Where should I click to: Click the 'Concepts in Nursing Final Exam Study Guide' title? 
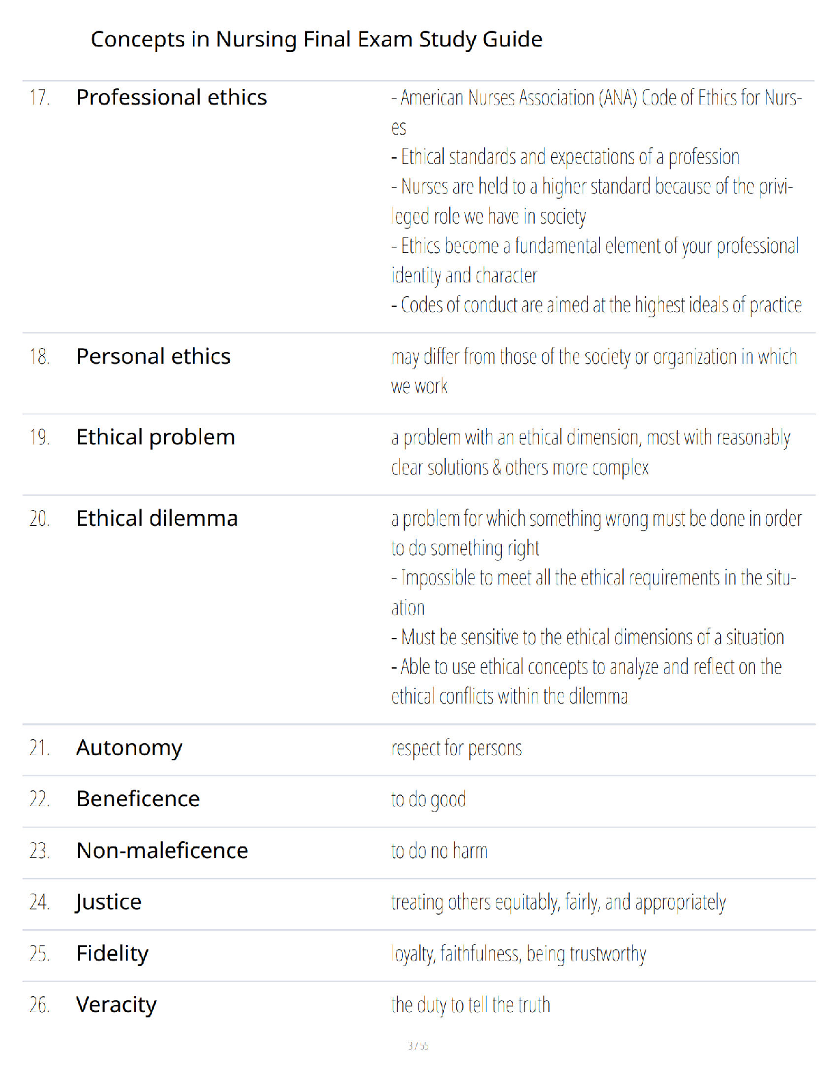click(317, 40)
